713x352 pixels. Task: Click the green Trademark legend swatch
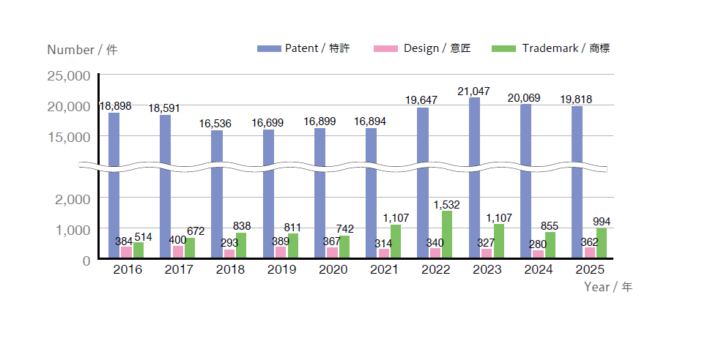coord(504,49)
